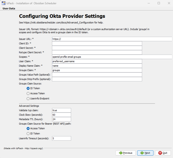Click the Client Secret password field
This screenshot has height=158, width=173.
click(97, 48)
